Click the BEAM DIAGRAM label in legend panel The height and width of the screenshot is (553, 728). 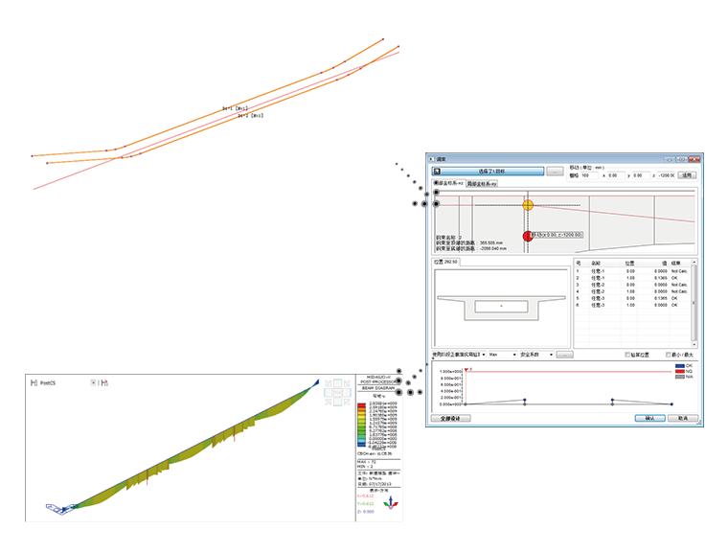(378, 388)
